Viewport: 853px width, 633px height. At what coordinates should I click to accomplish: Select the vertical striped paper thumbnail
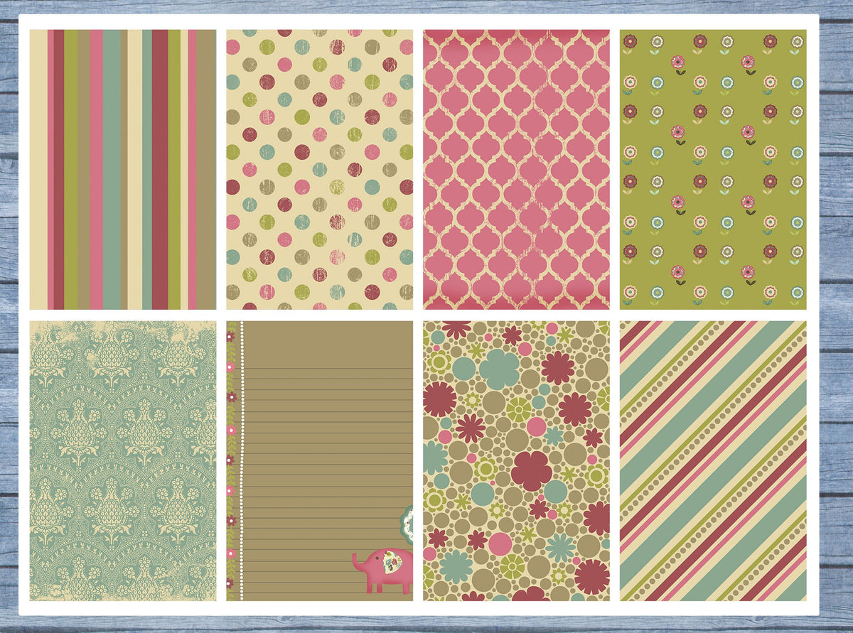point(123,169)
